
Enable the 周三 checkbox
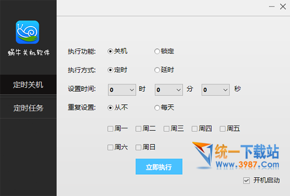(x=166, y=128)
